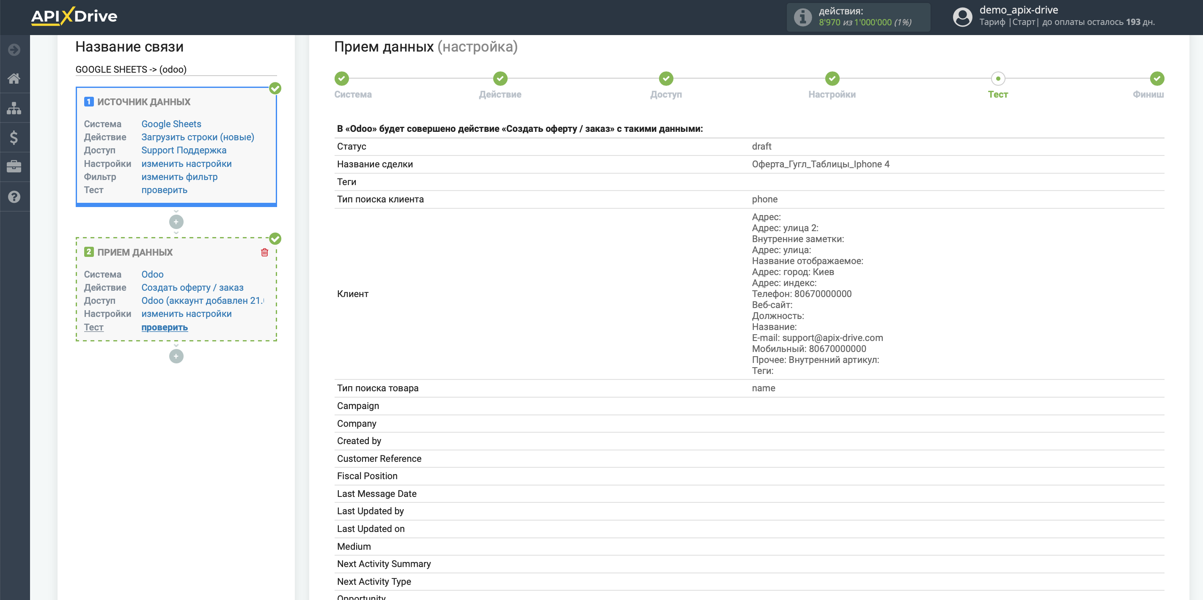1203x600 pixels.
Task: Click the Fiscal Position row label
Action: pyautogui.click(x=368, y=476)
